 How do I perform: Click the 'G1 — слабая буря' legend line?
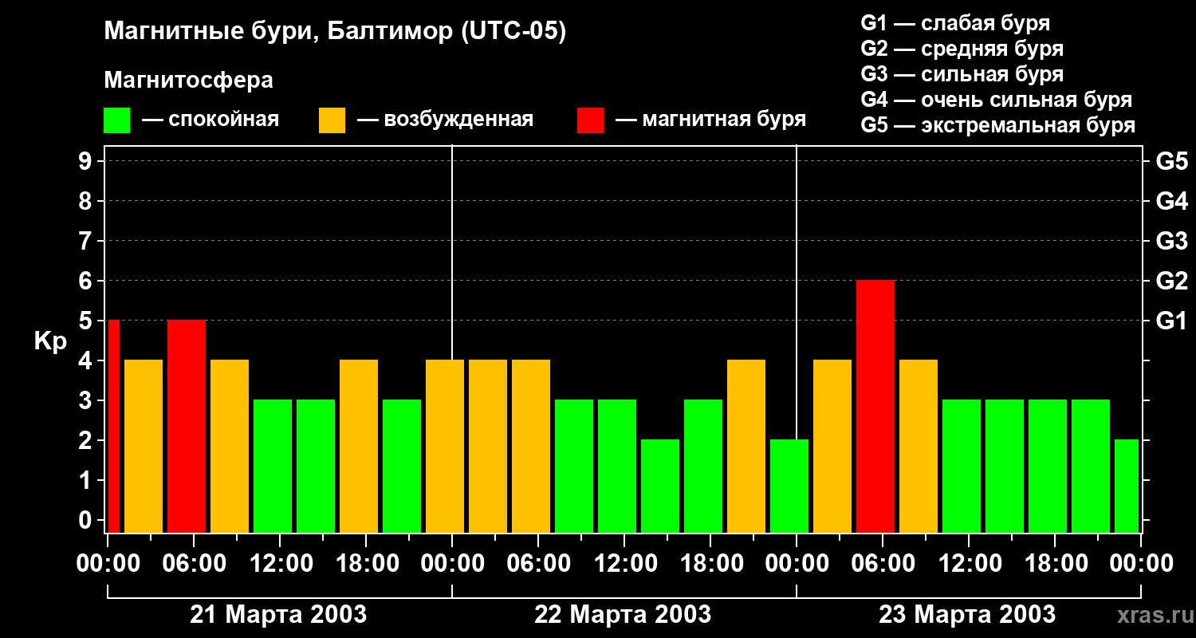click(955, 23)
